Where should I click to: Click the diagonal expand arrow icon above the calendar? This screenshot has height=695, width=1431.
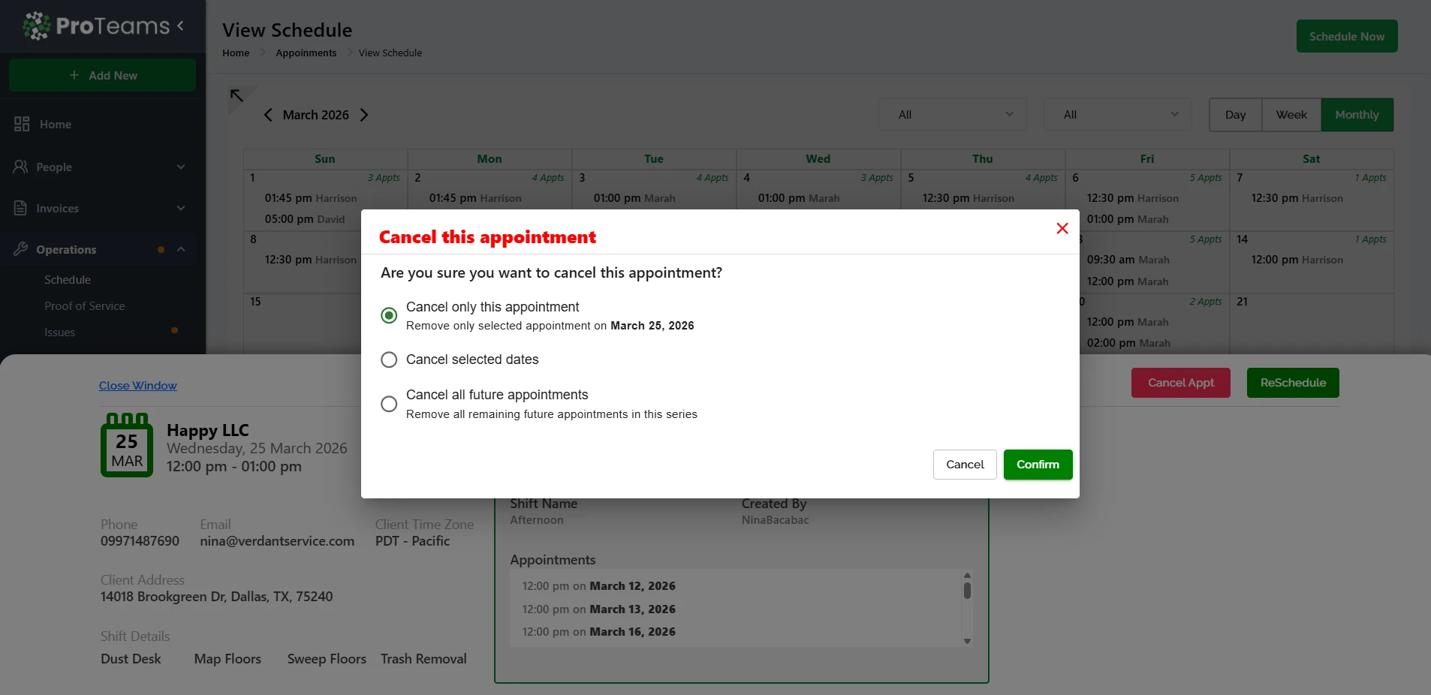point(237,95)
